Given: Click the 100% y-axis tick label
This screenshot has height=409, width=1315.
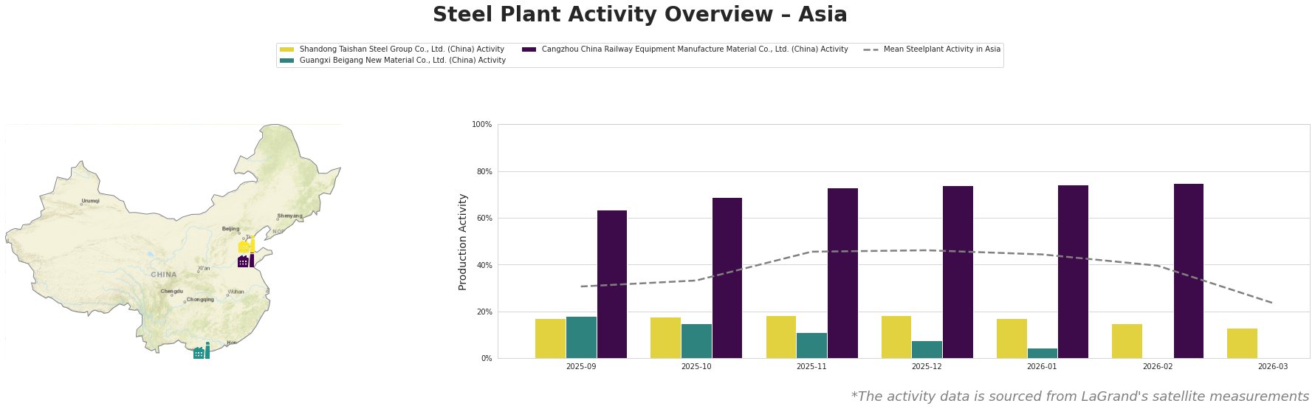Looking at the screenshot, I should [x=481, y=125].
